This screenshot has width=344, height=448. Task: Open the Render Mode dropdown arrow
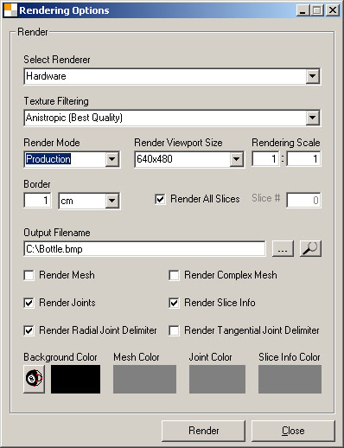[111, 159]
